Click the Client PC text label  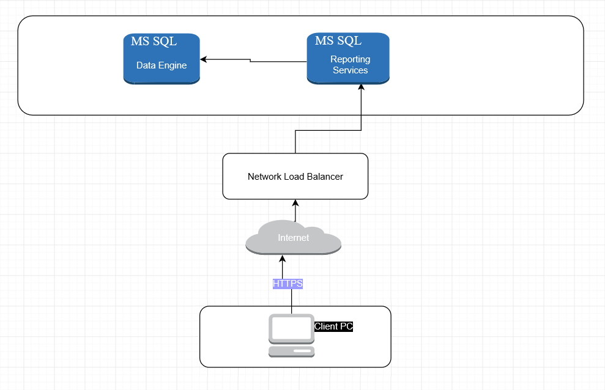[x=333, y=326]
